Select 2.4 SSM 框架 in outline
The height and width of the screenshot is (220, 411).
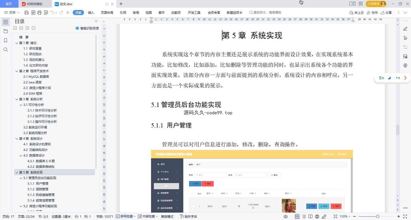tap(33, 93)
